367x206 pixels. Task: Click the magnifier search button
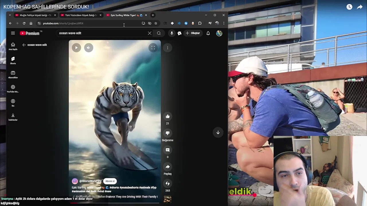159,33
